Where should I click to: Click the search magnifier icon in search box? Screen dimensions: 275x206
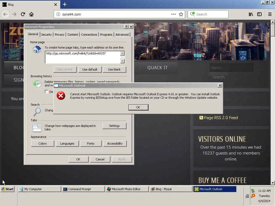click(x=192, y=14)
